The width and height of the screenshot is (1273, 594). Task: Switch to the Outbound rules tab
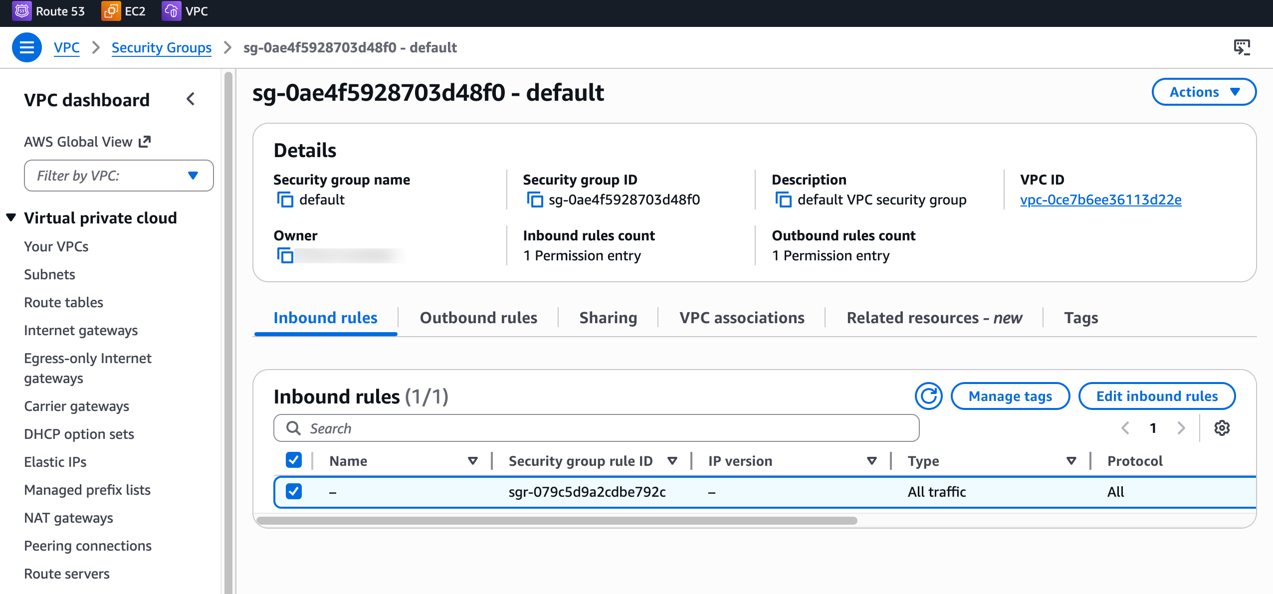click(478, 318)
